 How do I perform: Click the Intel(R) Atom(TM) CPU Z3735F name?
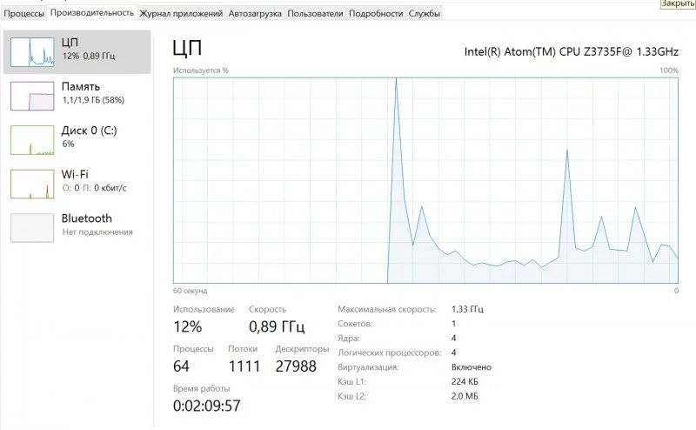click(x=572, y=52)
